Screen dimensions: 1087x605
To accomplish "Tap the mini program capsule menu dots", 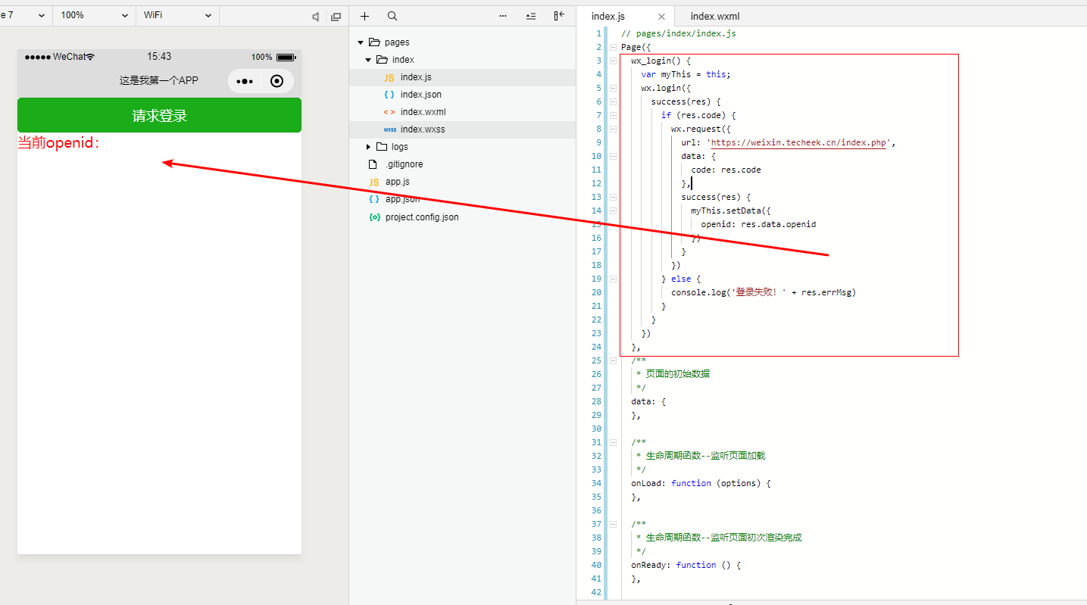I will click(x=244, y=81).
